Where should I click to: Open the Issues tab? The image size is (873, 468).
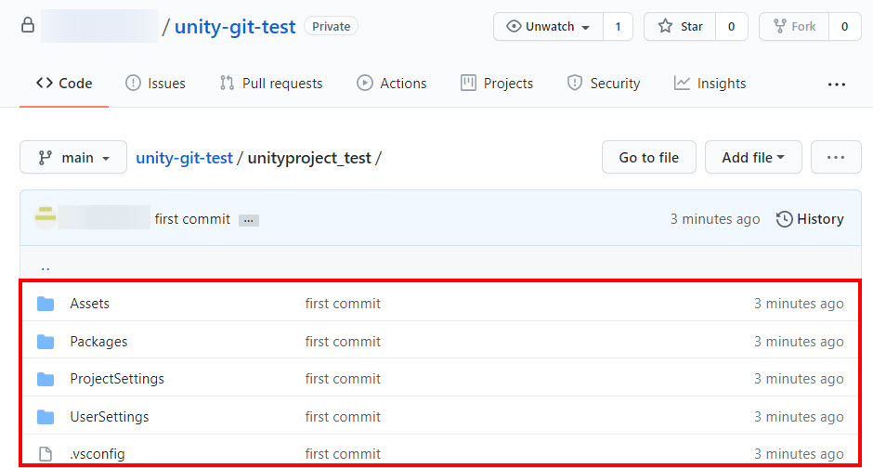155,84
